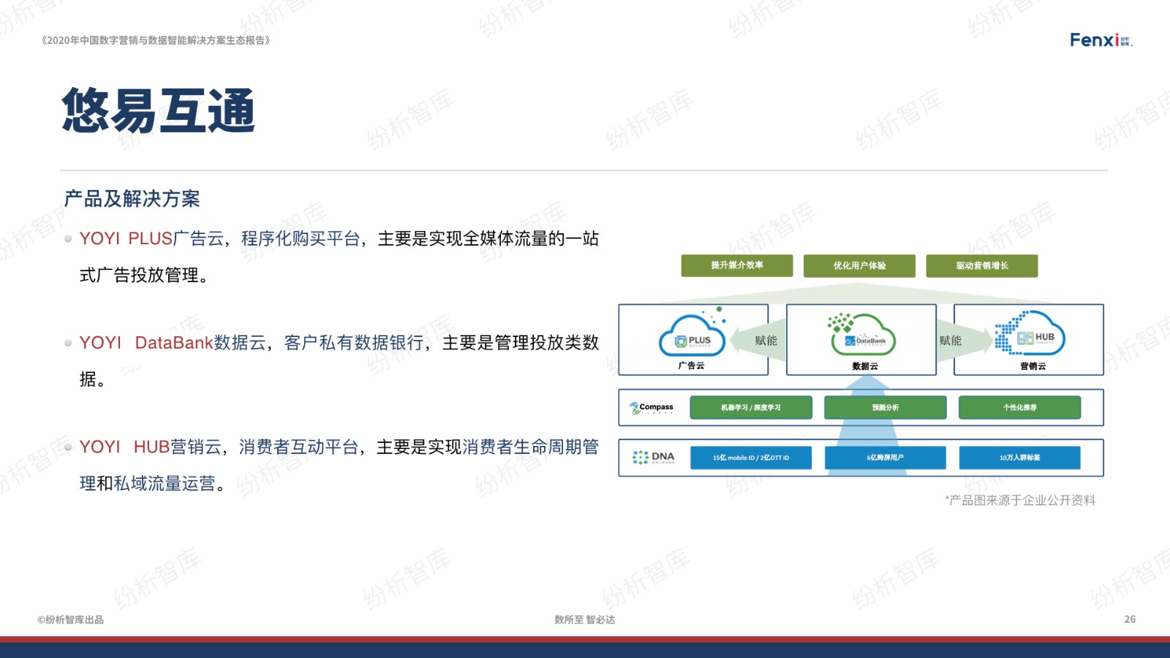Viewport: 1170px width, 658px height.
Task: Click the red YOYI HUB text
Action: coord(124,447)
